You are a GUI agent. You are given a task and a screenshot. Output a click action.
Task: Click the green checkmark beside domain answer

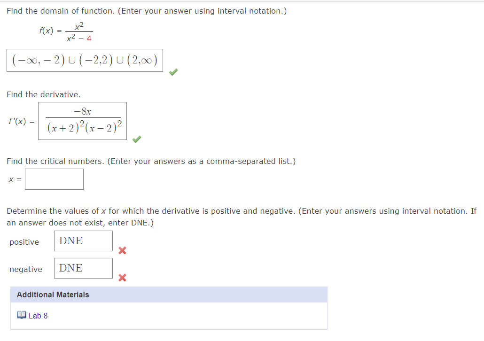pos(173,72)
